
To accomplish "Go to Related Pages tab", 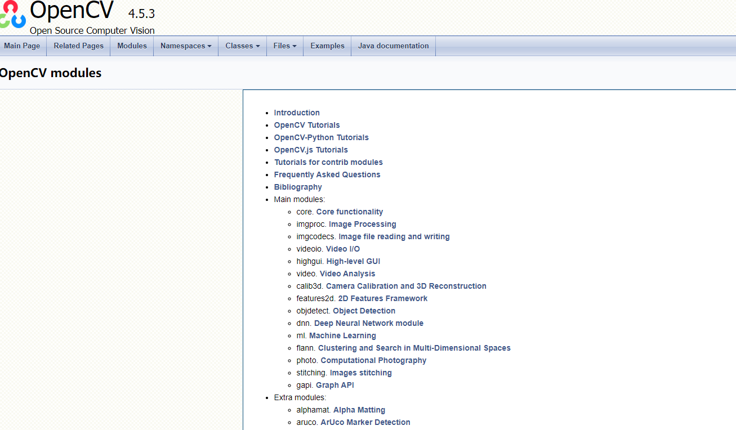I will pyautogui.click(x=79, y=46).
